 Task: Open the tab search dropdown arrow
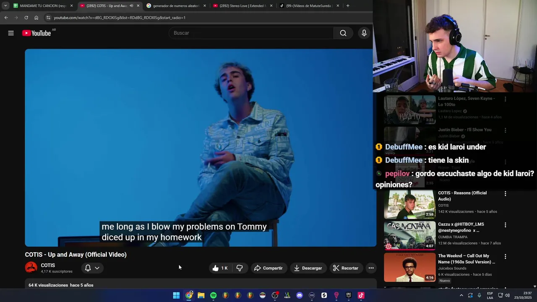(5, 6)
